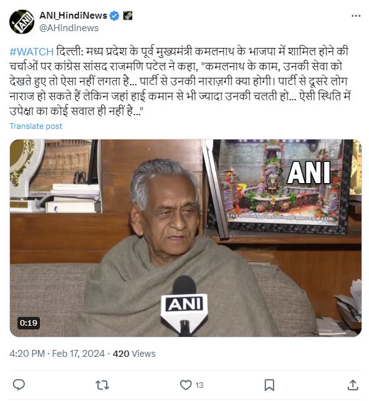Screen dimensions: 369x401
Task: Bookmark this post
Action: coord(269,385)
